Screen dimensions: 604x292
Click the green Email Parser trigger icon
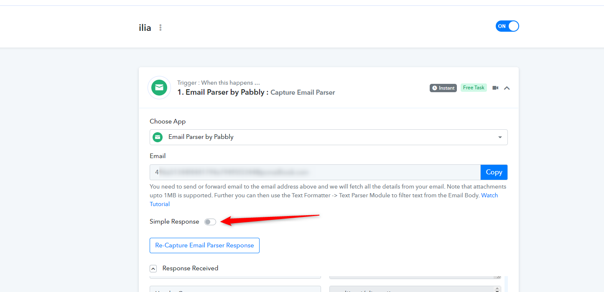click(x=159, y=88)
